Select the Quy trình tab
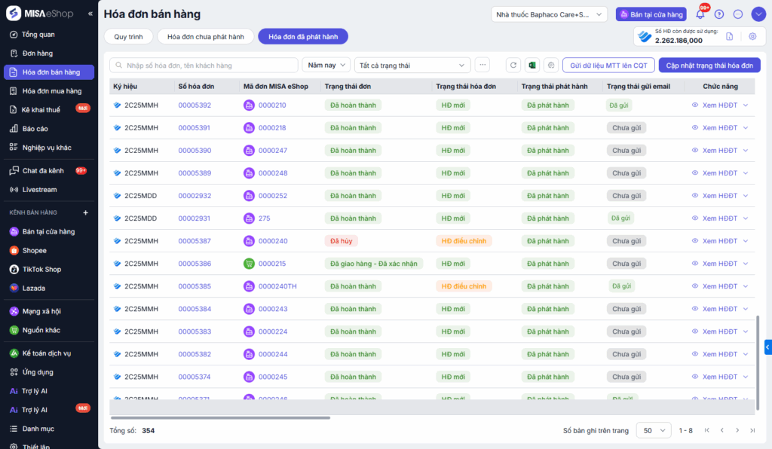 click(128, 36)
